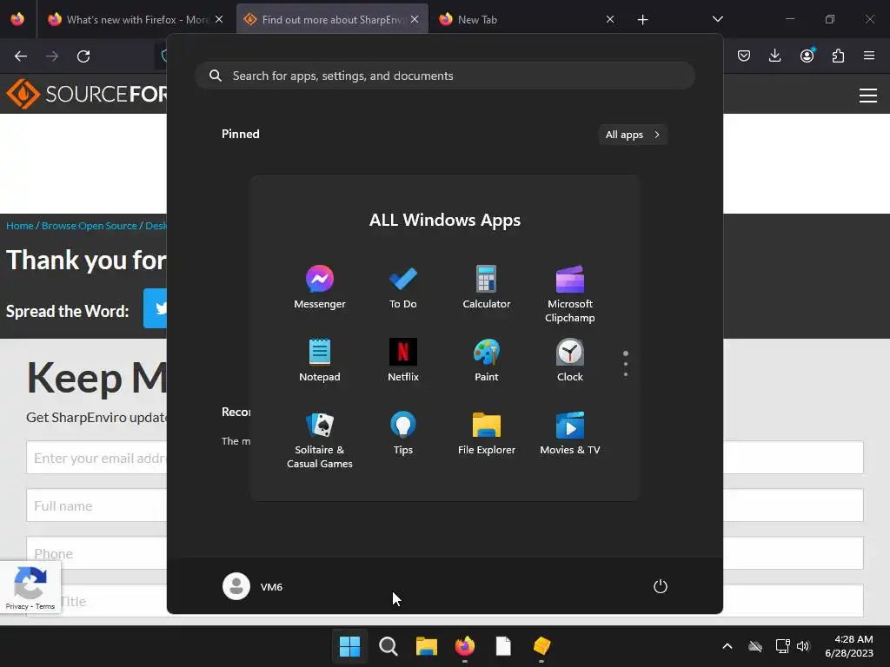The width and height of the screenshot is (890, 667).
Task: Close the What's new with Firefox tab
Action: point(219,19)
